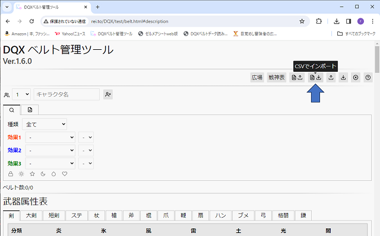Select the 格闘 weapon tab
The height and width of the screenshot is (236, 380).
tap(283, 215)
